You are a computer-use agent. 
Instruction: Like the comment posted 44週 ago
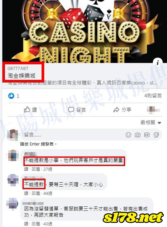tap(26, 193)
